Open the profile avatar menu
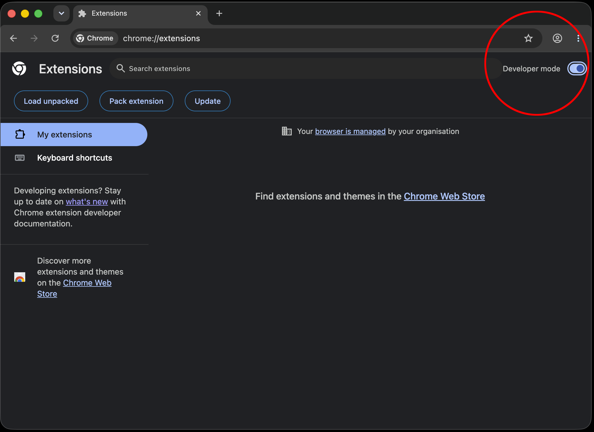594x432 pixels. tap(557, 38)
